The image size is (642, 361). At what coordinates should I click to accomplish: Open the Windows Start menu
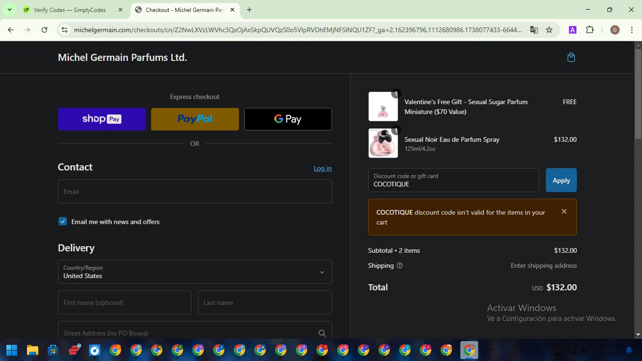(12, 350)
